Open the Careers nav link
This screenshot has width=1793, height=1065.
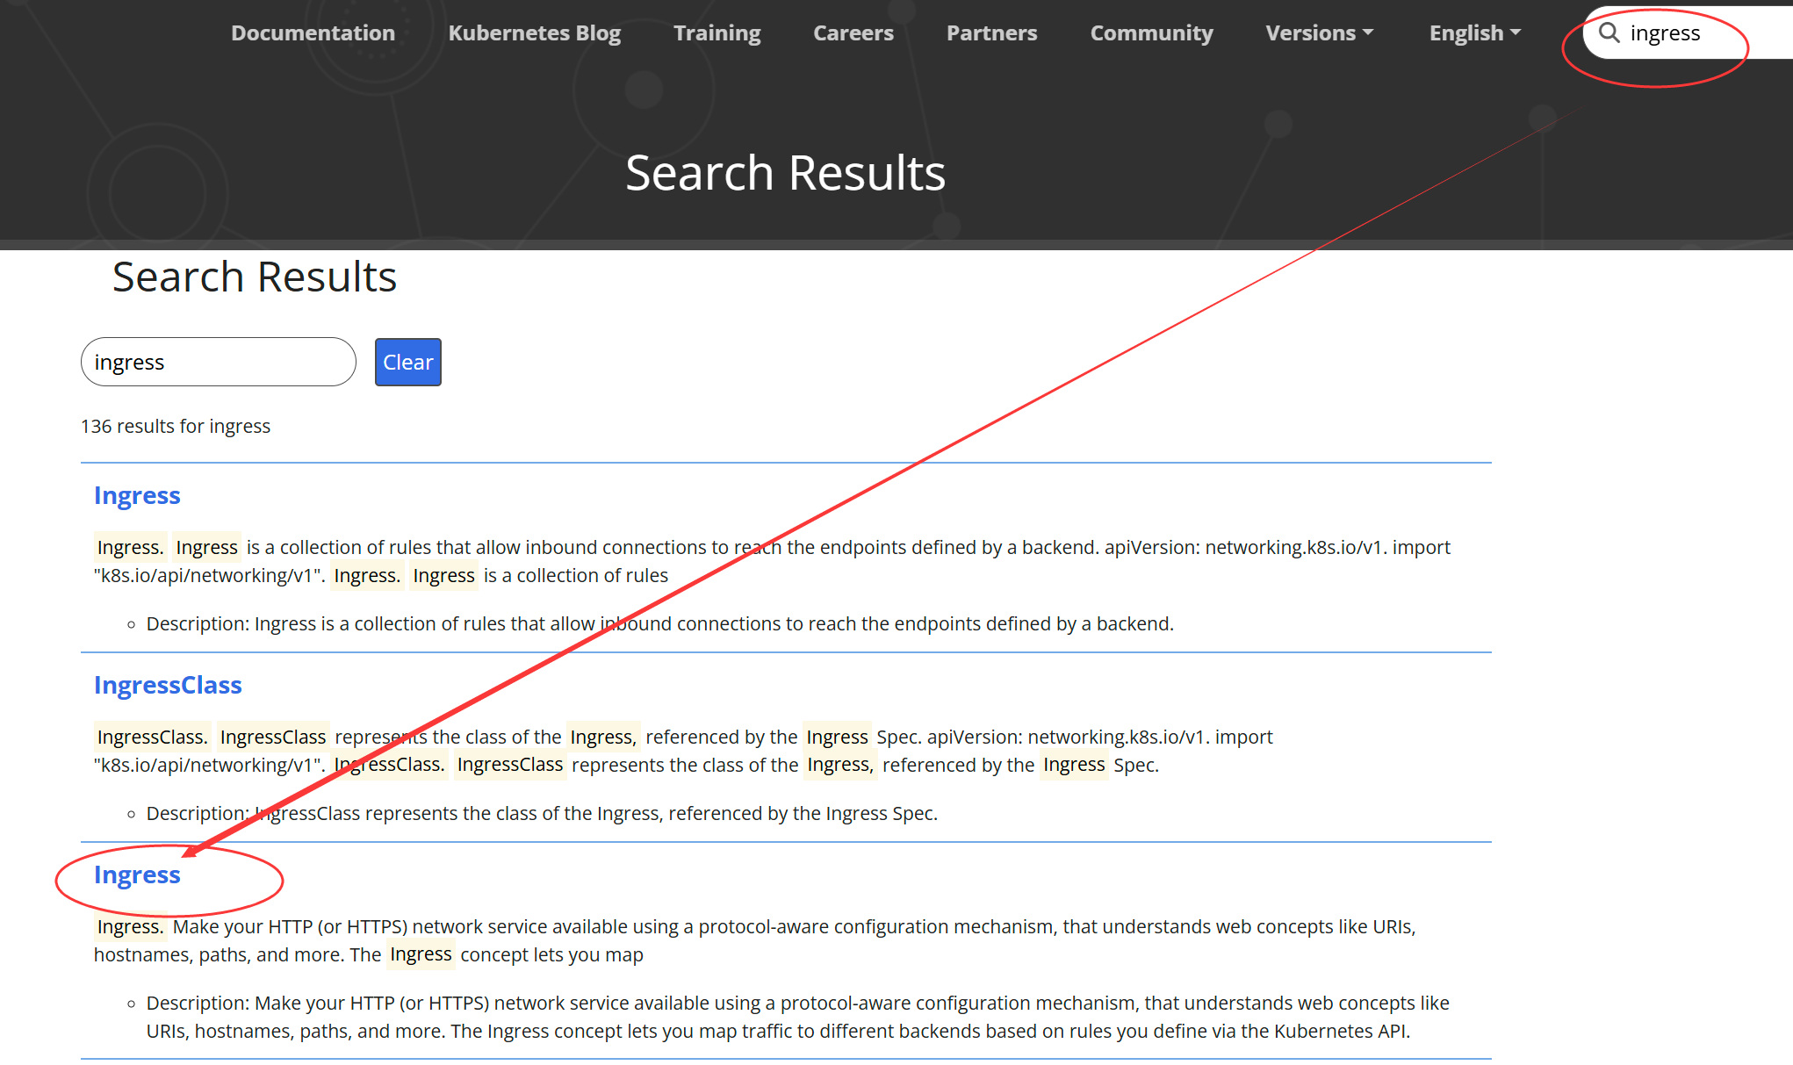point(853,32)
